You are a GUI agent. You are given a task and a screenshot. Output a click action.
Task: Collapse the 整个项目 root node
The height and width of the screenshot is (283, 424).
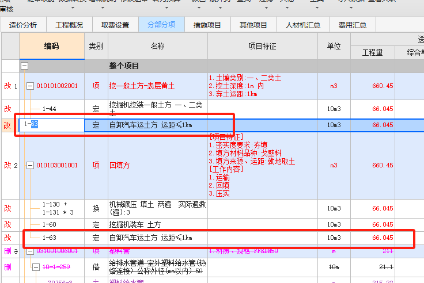pos(24,66)
